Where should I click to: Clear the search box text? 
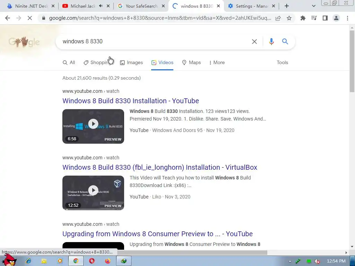click(254, 42)
